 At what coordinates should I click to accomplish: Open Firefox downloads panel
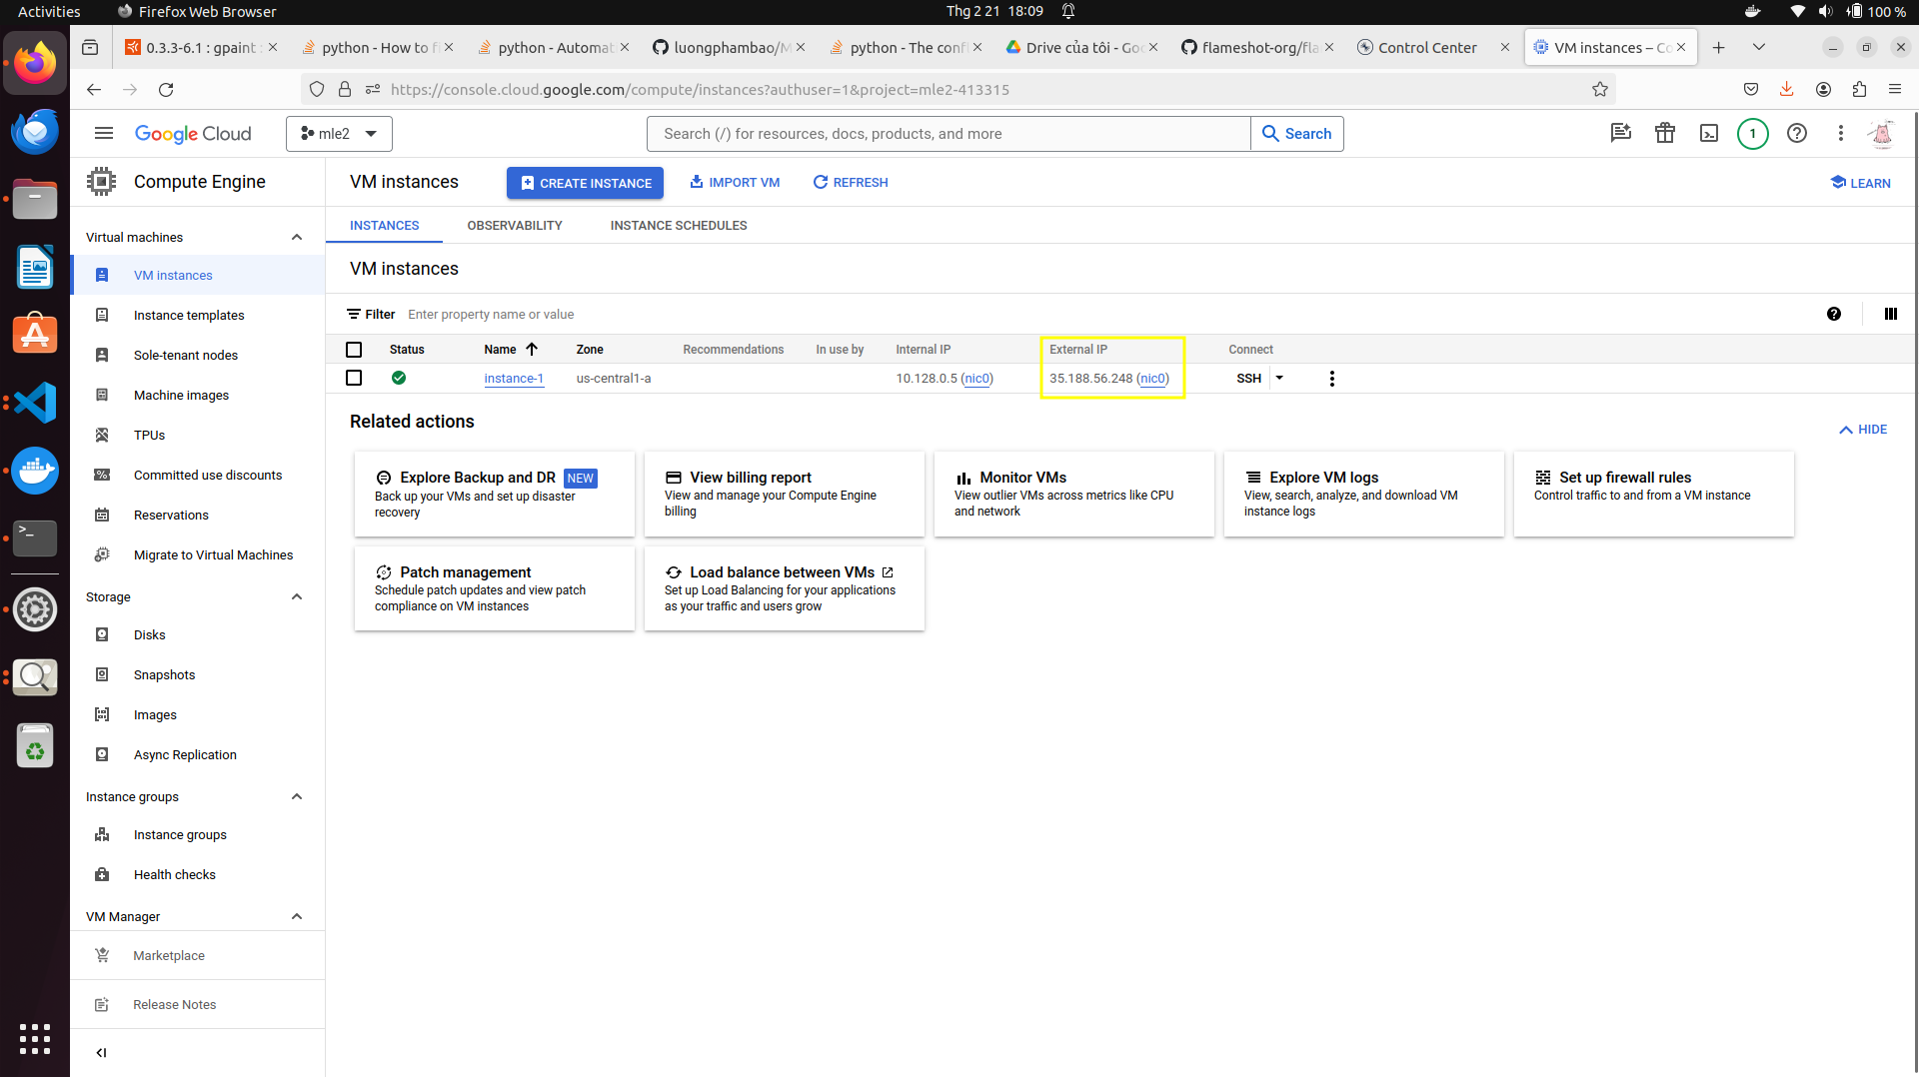(1787, 90)
